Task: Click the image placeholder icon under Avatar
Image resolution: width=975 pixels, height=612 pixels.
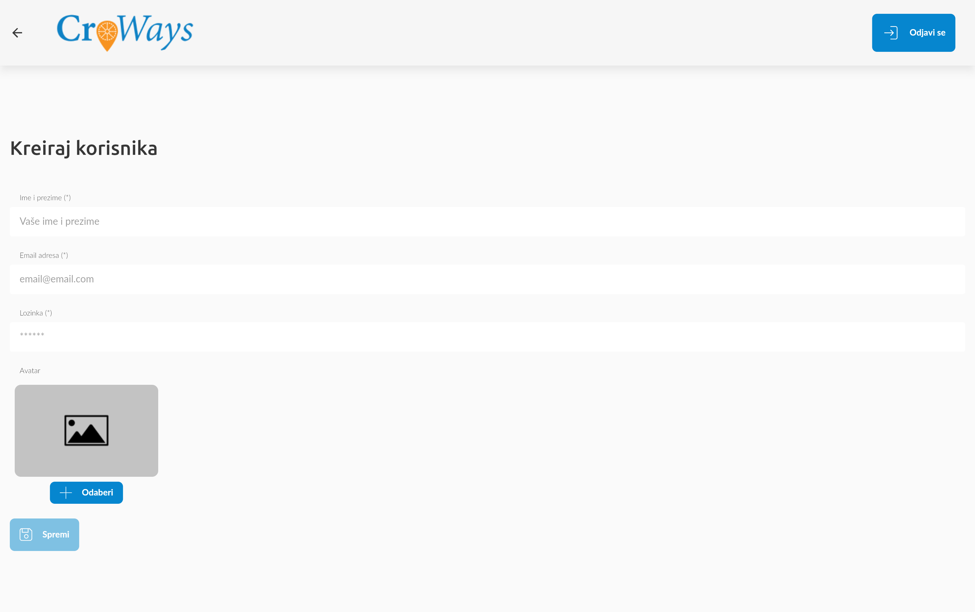Action: (86, 430)
